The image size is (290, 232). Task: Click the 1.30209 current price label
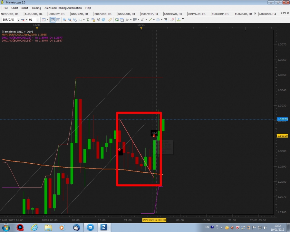[282, 119]
